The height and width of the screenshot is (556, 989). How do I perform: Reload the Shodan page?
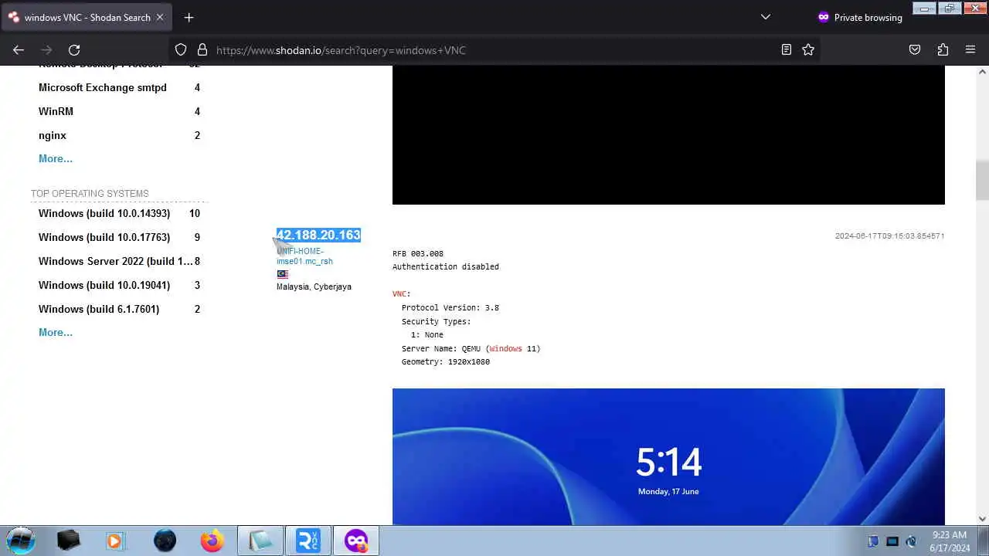[74, 49]
